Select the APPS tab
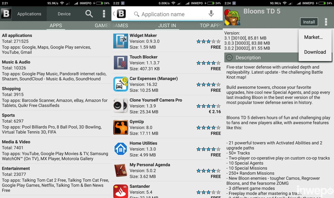The width and height of the screenshot is (334, 198). pos(56,25)
